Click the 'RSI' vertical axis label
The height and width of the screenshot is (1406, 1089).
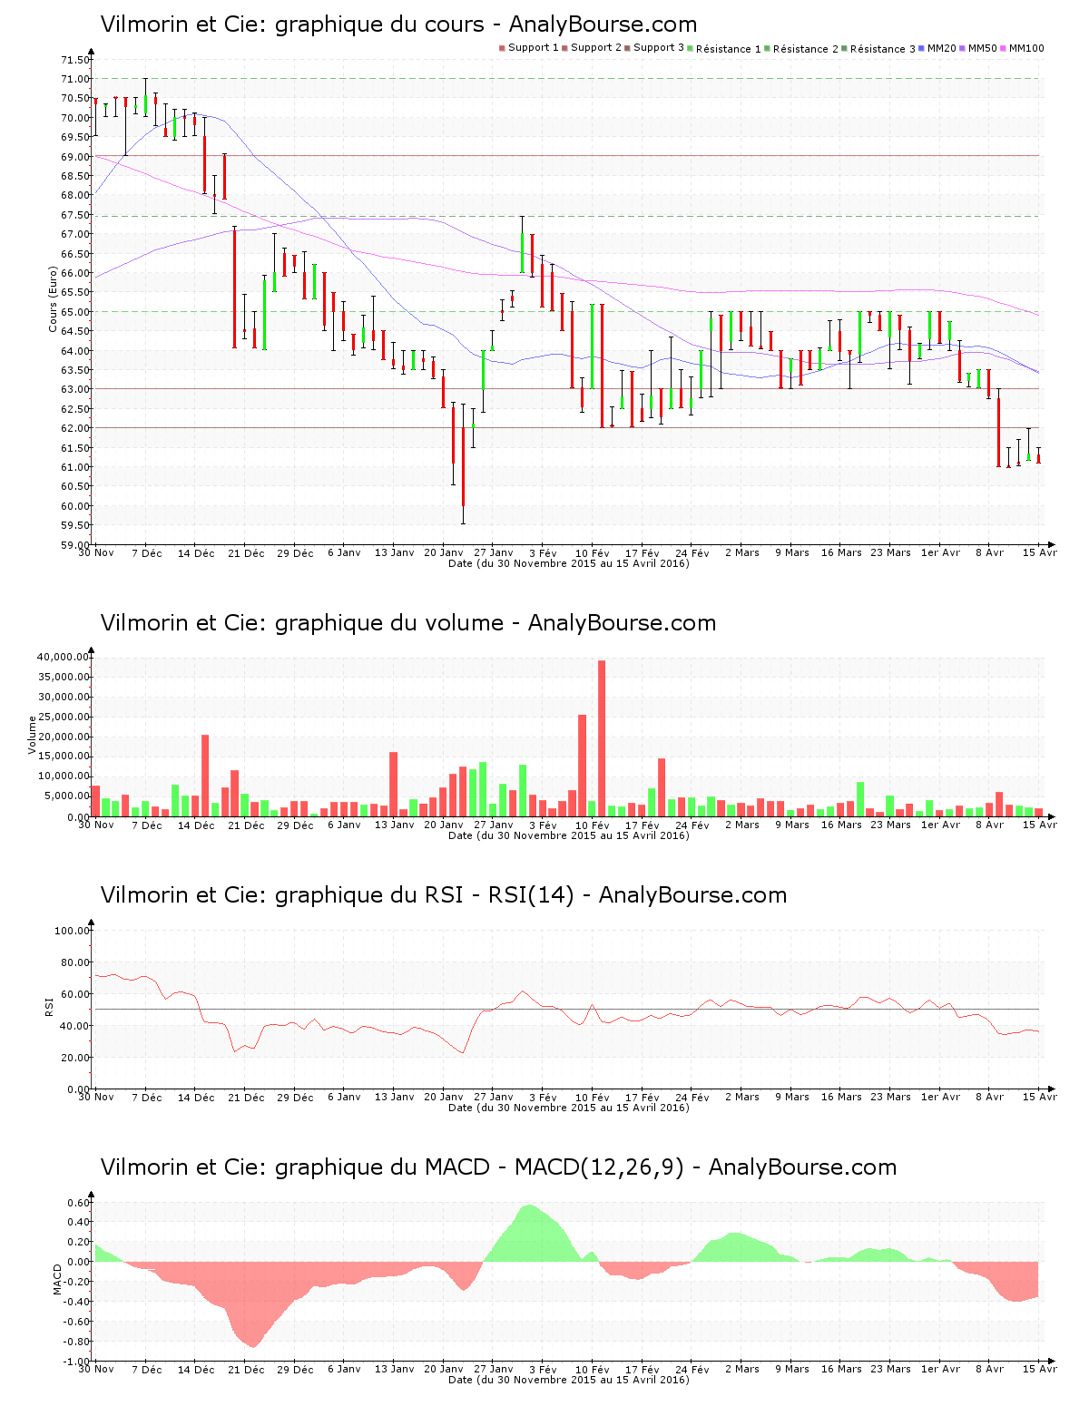click(49, 1006)
